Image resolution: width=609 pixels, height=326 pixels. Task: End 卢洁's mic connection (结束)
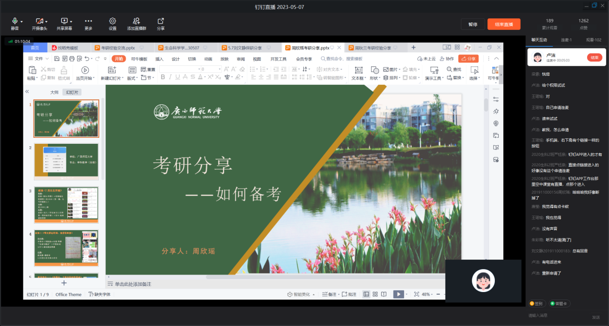[594, 57]
